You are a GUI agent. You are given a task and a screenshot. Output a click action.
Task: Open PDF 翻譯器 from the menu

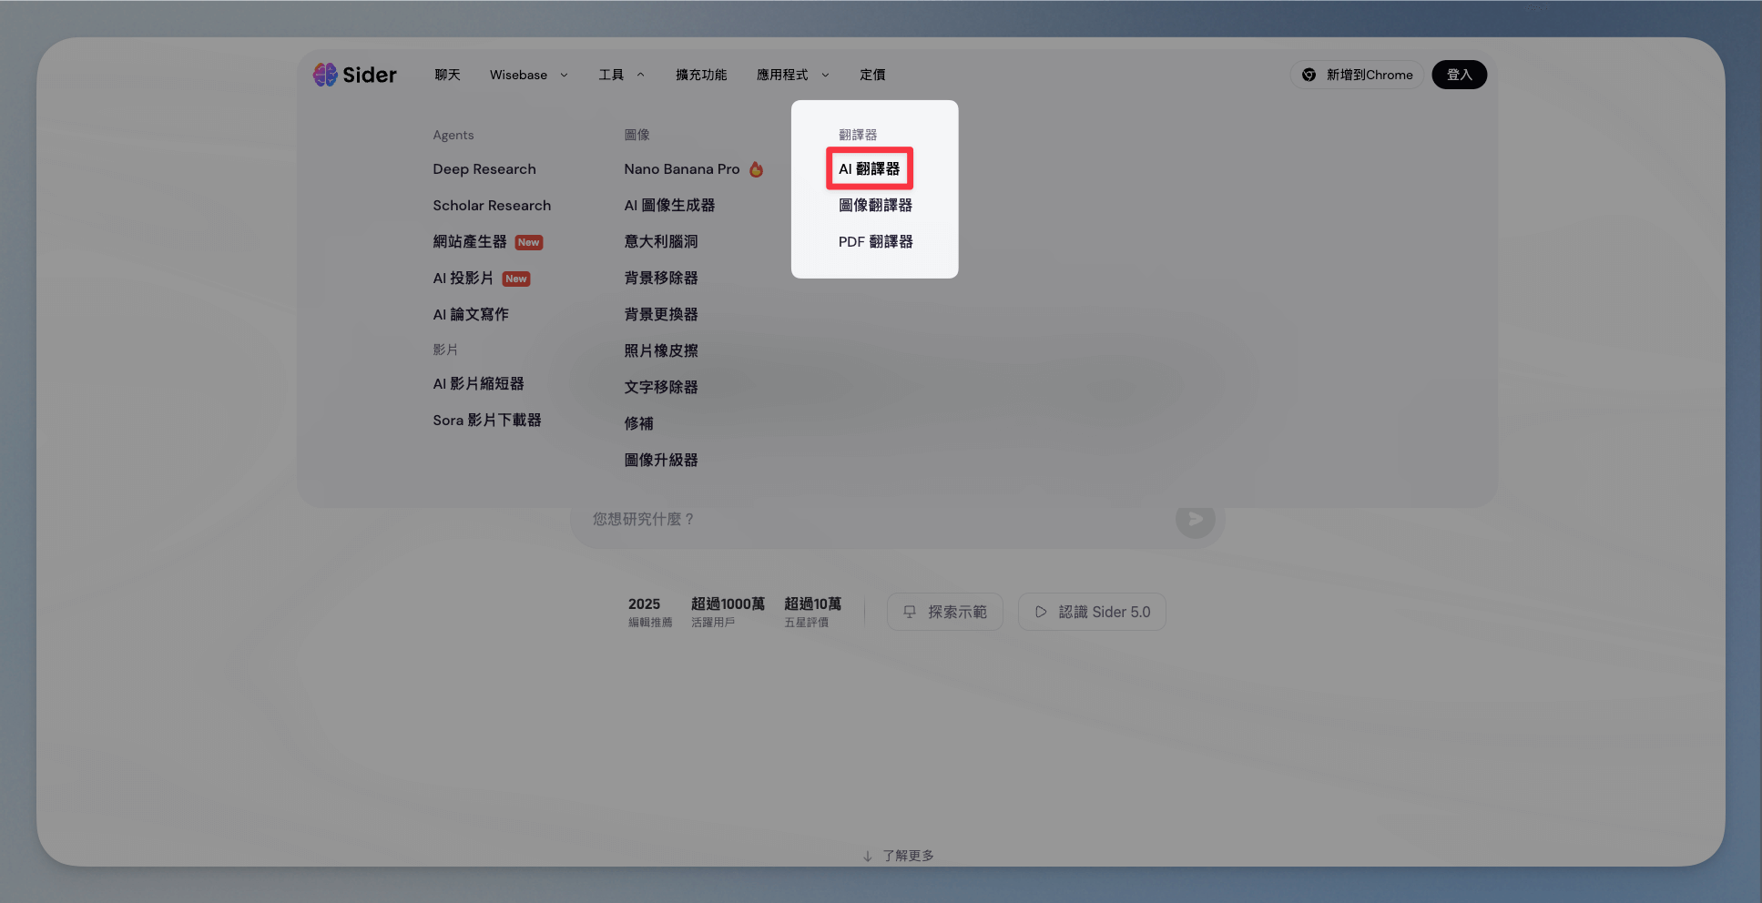point(875,242)
